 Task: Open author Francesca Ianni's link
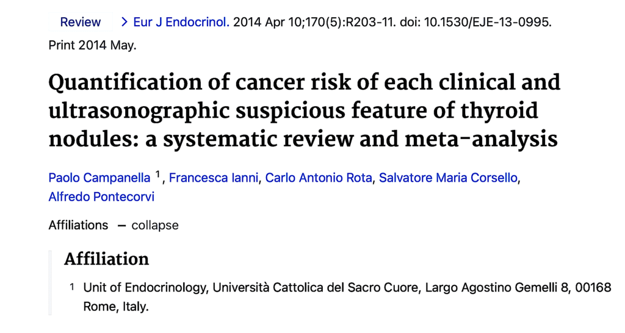pyautogui.click(x=214, y=178)
